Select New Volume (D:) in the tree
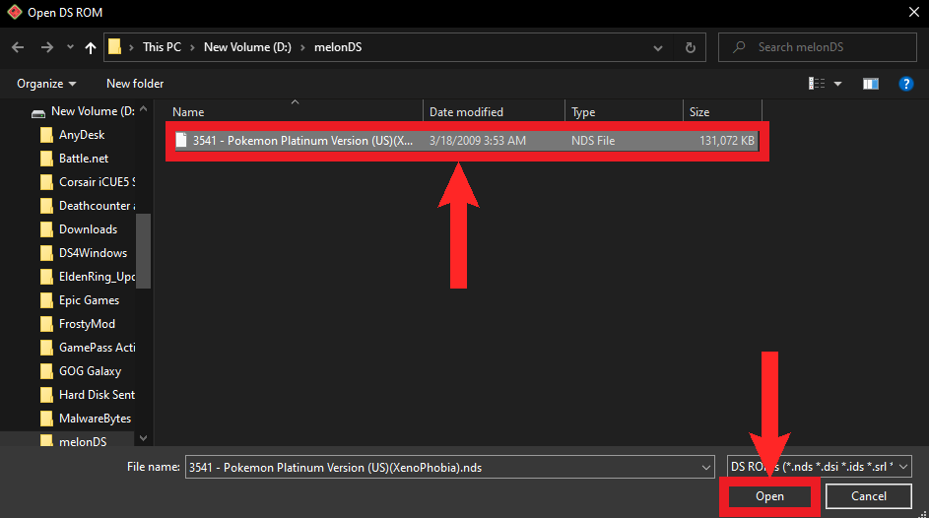Screen dimensions: 929x518 (93, 111)
